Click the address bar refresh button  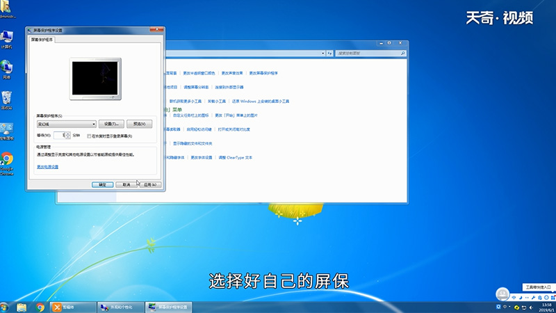(x=329, y=54)
